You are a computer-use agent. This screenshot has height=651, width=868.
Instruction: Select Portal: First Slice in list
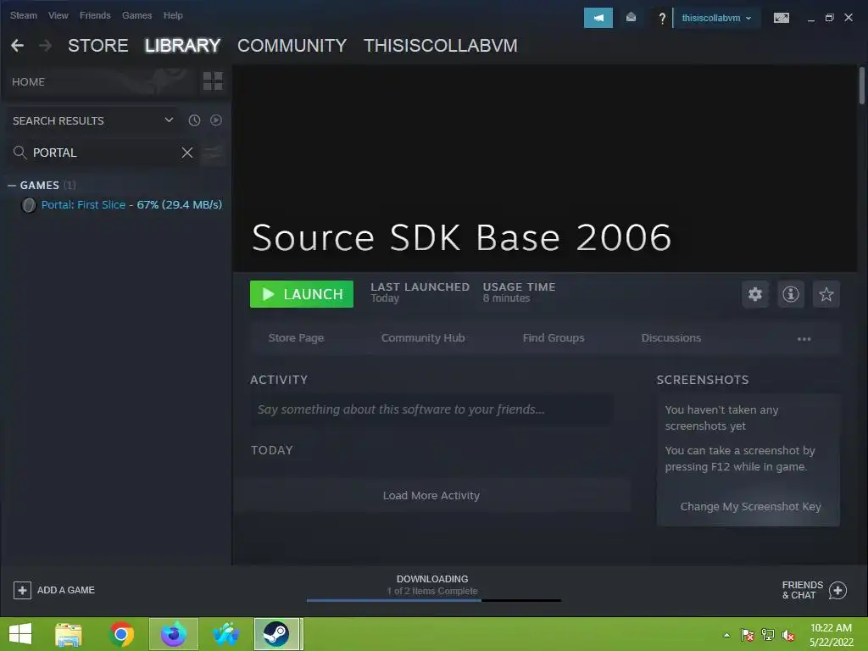click(x=131, y=205)
